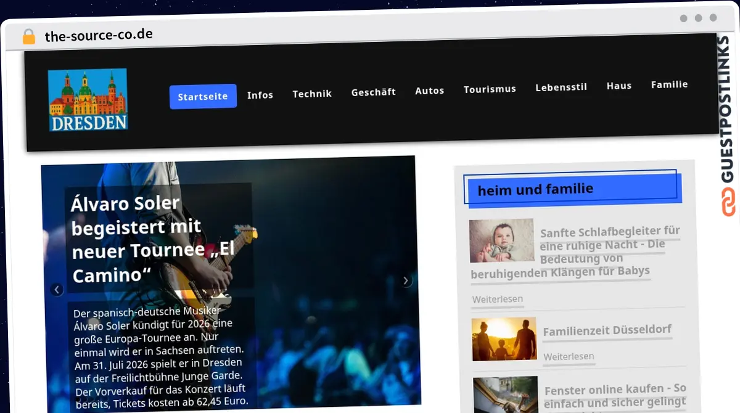Select the Lebensstil menu entry
Screen dimensions: 740x413
coord(561,87)
